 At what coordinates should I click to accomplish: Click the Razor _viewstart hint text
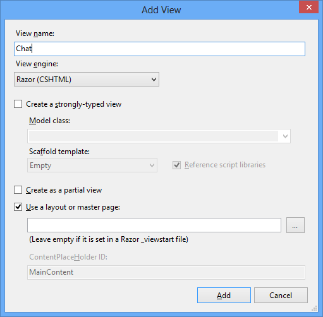pyautogui.click(x=109, y=239)
